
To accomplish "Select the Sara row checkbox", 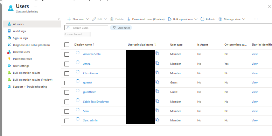I will (67, 112).
